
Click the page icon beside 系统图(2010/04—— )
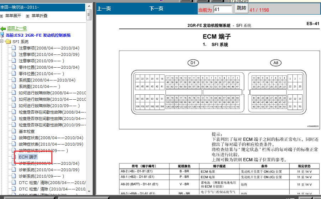coord(14,86)
